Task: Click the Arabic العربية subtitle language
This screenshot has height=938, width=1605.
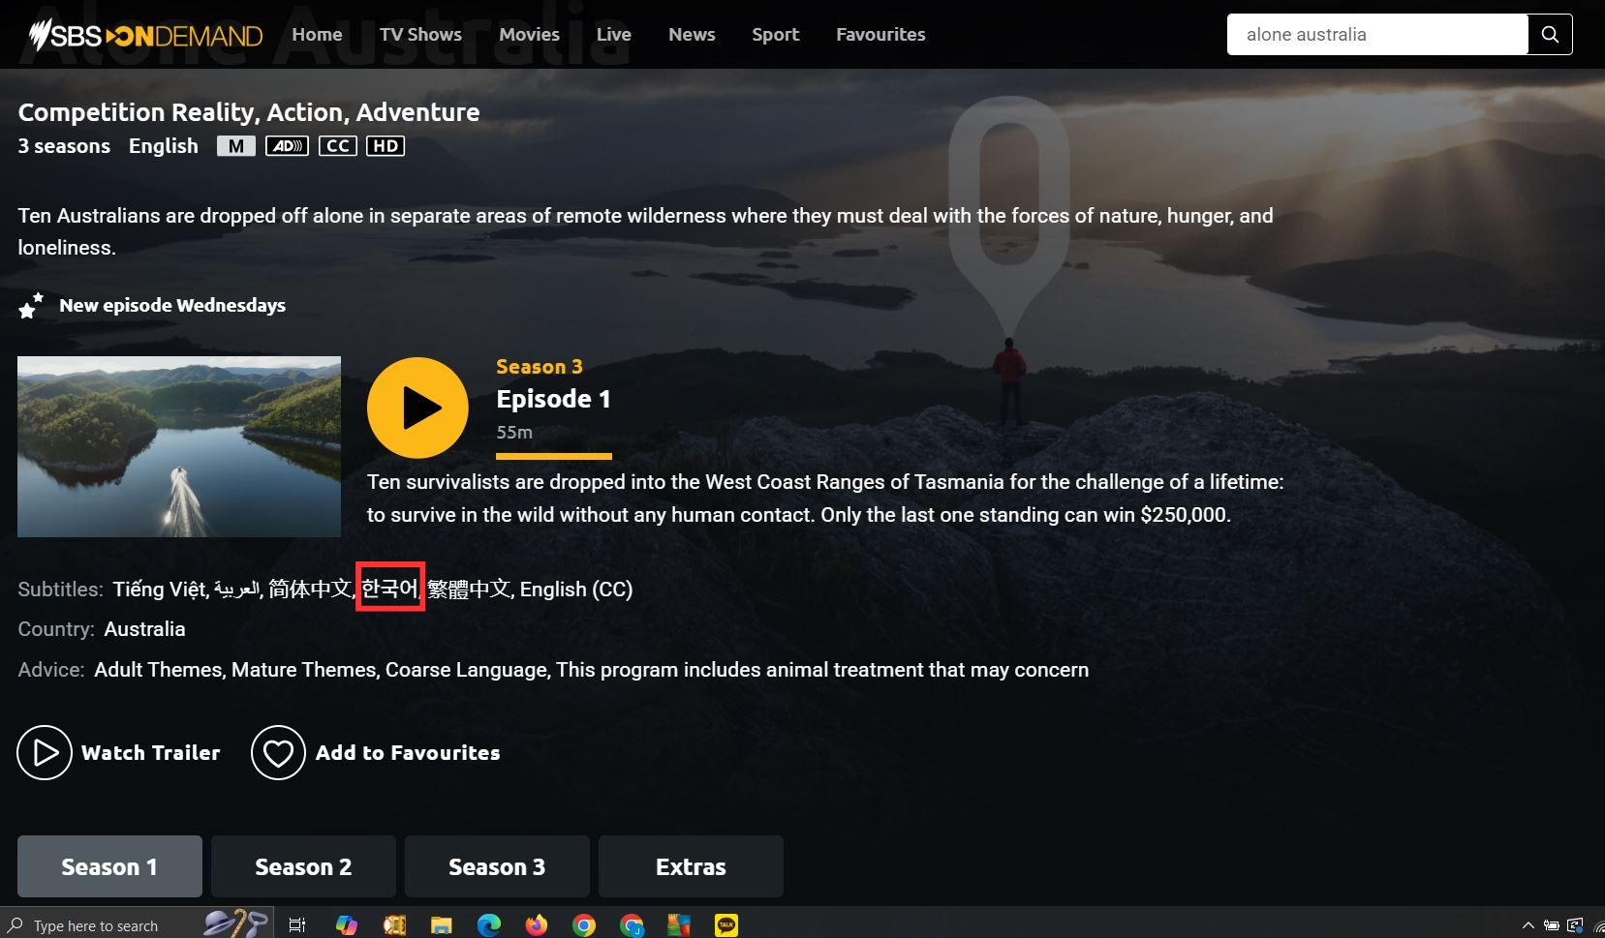Action: pyautogui.click(x=236, y=590)
